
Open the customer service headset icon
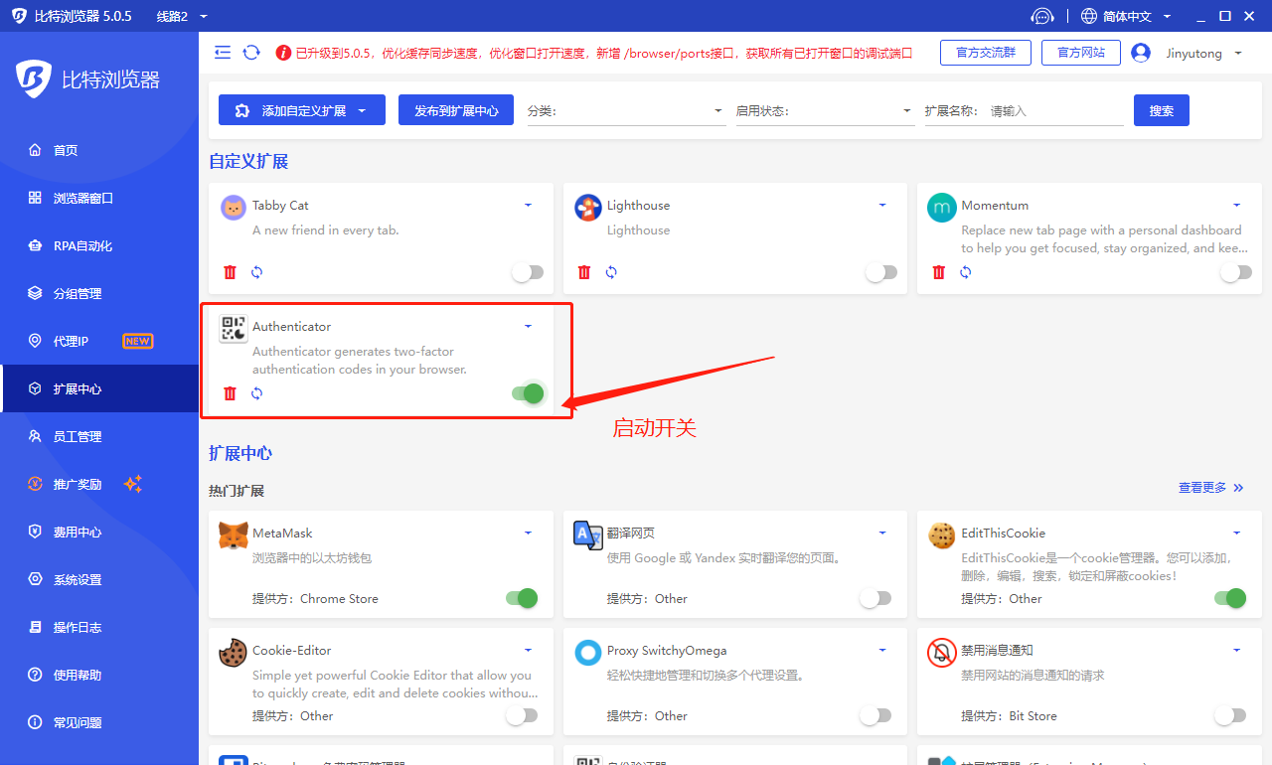pos(1041,16)
